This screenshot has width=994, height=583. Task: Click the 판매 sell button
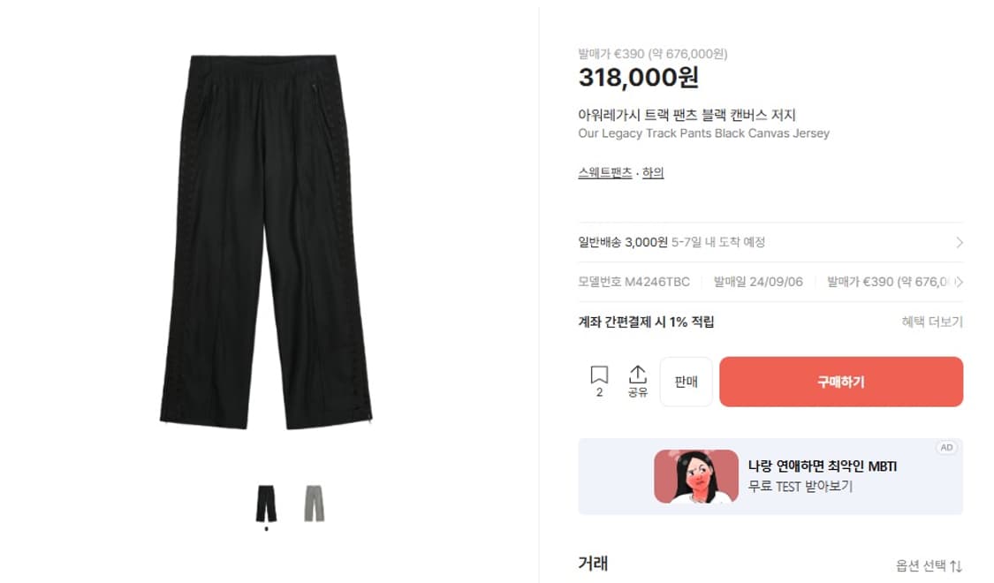coord(686,382)
